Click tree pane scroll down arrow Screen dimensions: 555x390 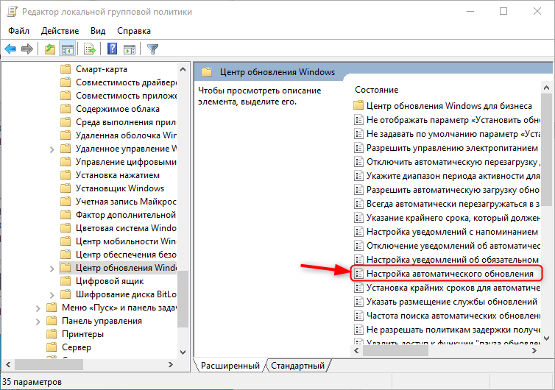tap(183, 352)
